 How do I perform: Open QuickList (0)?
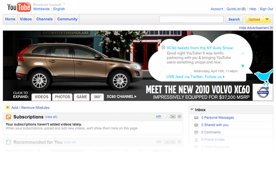pos(236,9)
